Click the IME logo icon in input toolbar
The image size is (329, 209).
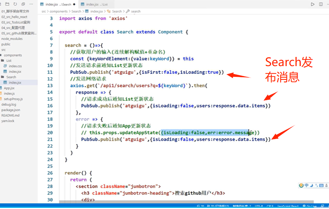pyautogui.click(x=301, y=185)
